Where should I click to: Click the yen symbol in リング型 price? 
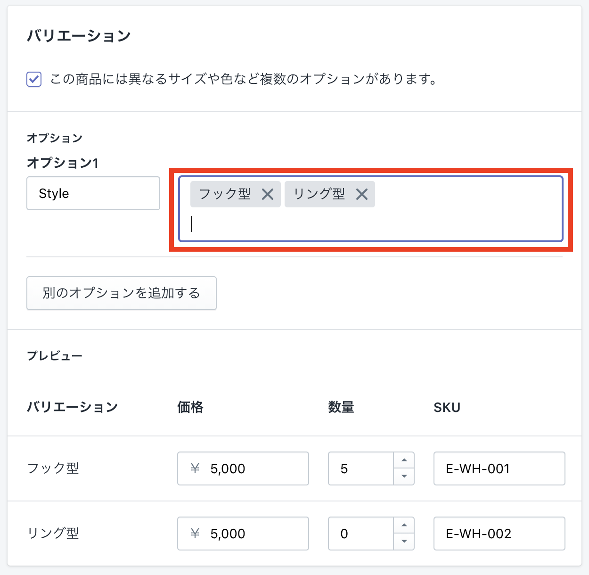[195, 534]
